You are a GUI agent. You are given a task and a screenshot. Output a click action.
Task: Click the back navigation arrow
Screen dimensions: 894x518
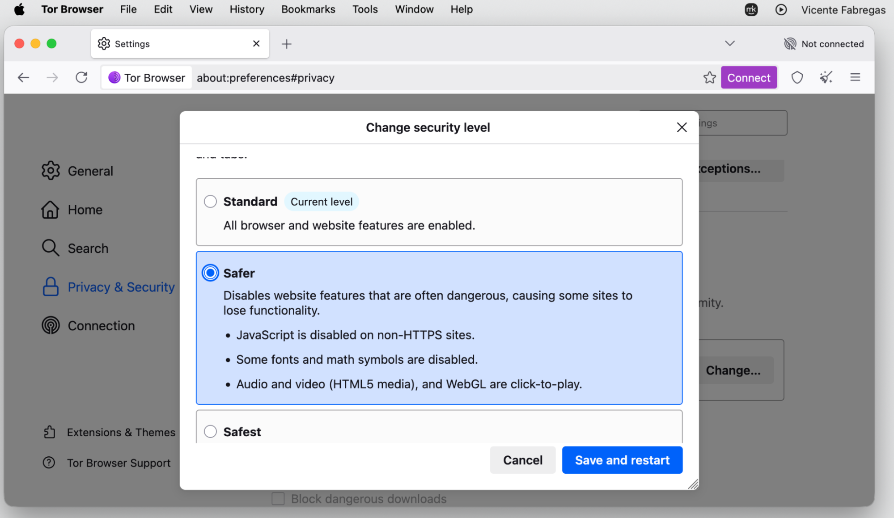click(x=23, y=78)
